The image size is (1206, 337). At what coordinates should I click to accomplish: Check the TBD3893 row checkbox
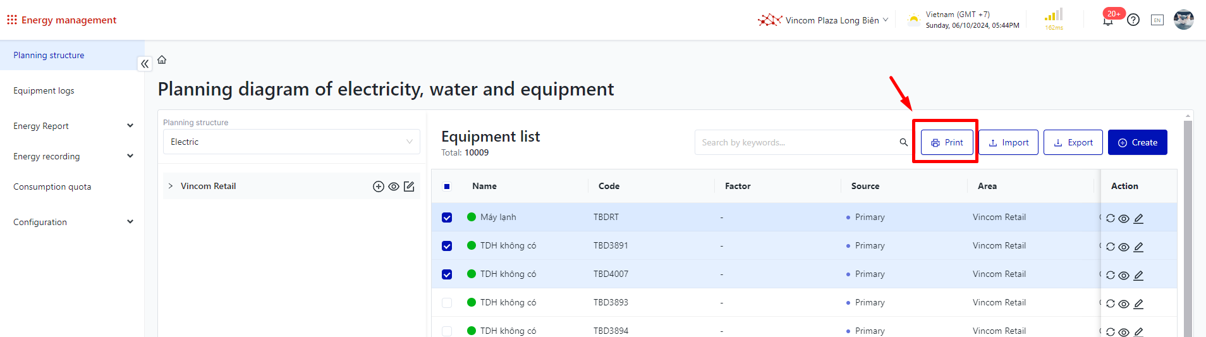447,303
